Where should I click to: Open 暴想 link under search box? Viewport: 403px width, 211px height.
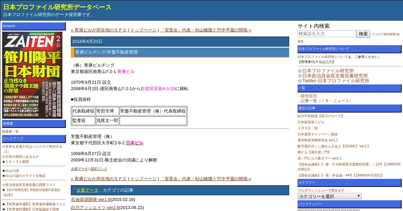click(x=301, y=42)
